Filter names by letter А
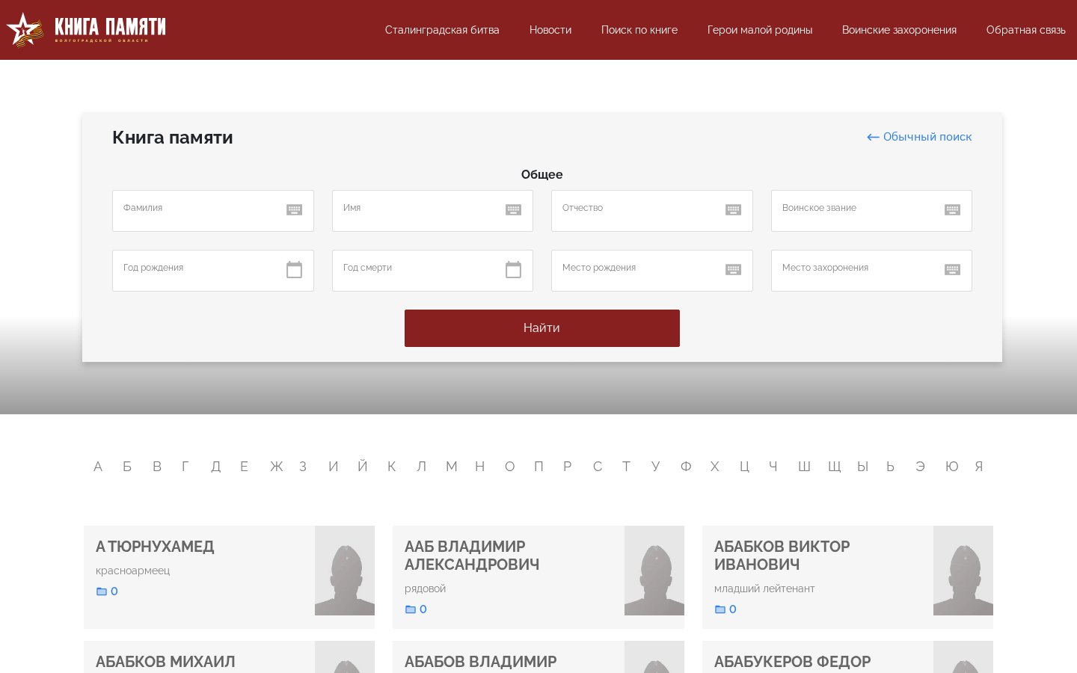This screenshot has width=1077, height=673. (98, 467)
